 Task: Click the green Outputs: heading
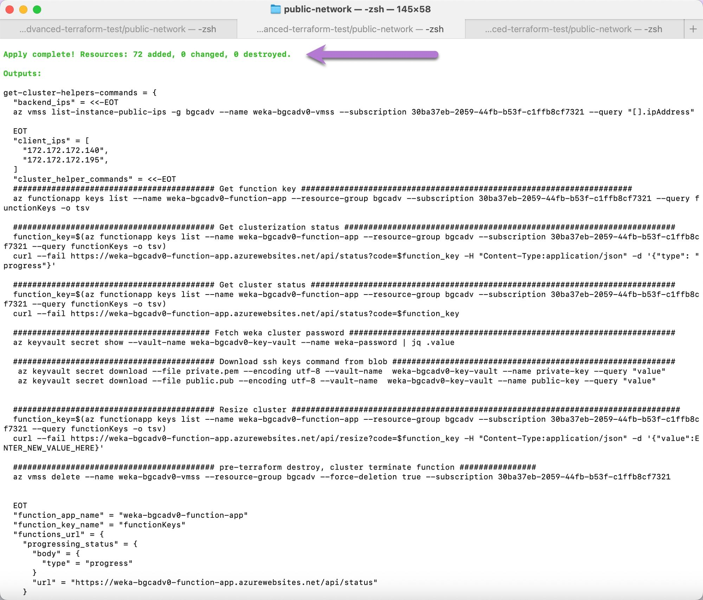tap(22, 73)
